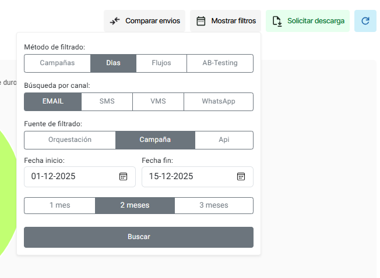
Task: Click the Buscar button
Action: (139, 237)
